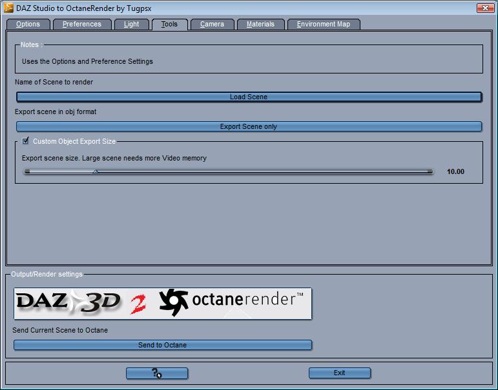The image size is (498, 390).
Task: Open the Materials tab
Action: click(x=260, y=24)
